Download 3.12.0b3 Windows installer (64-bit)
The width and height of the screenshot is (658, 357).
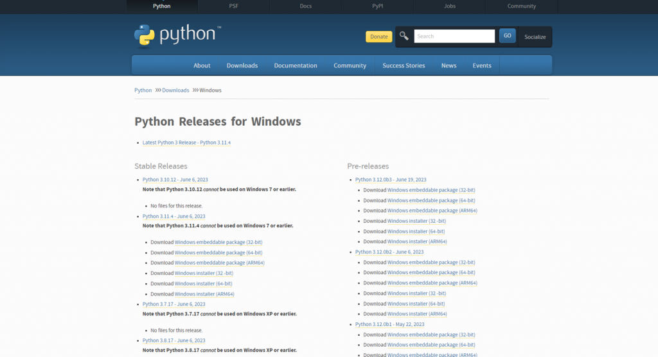[x=416, y=232]
